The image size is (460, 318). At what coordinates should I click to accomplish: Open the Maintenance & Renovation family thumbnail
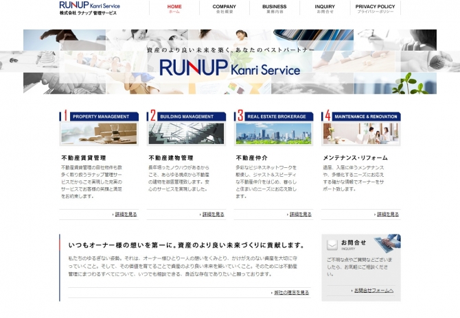[361, 134]
